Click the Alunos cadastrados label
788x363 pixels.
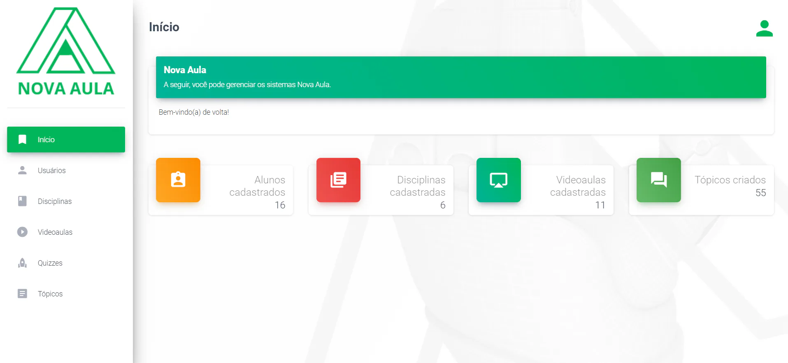click(257, 186)
